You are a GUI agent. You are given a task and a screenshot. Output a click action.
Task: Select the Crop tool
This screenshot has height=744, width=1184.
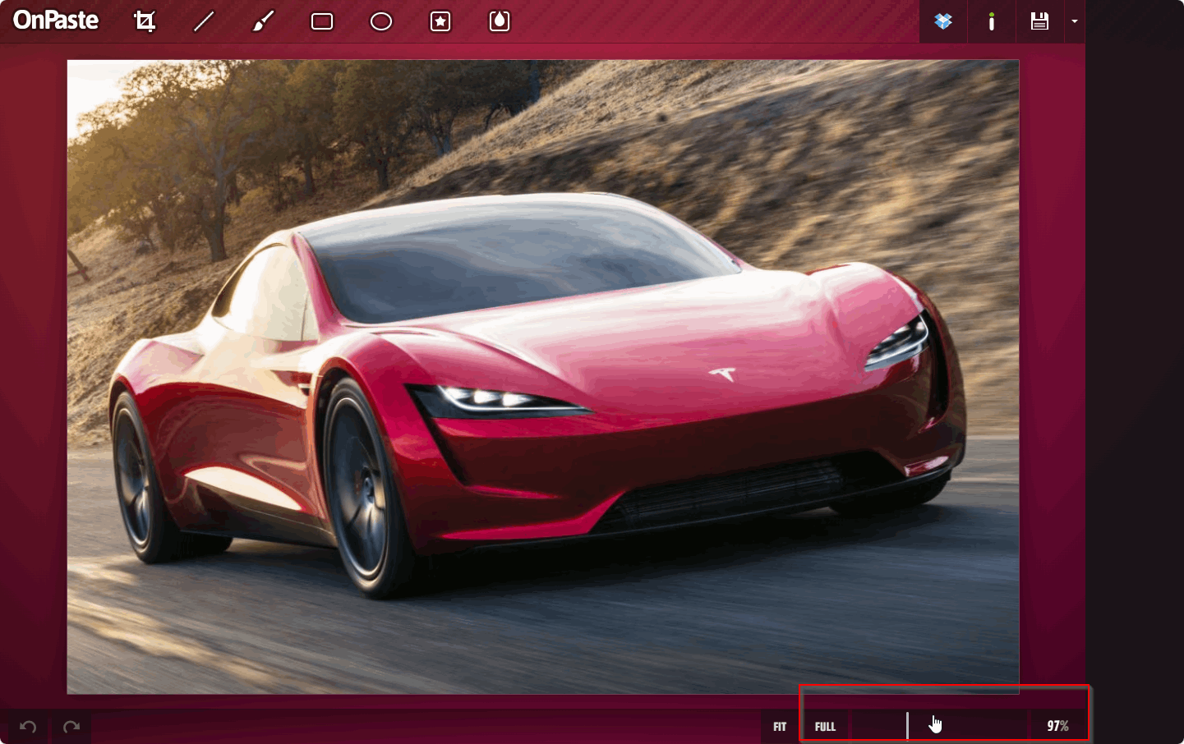tap(145, 21)
